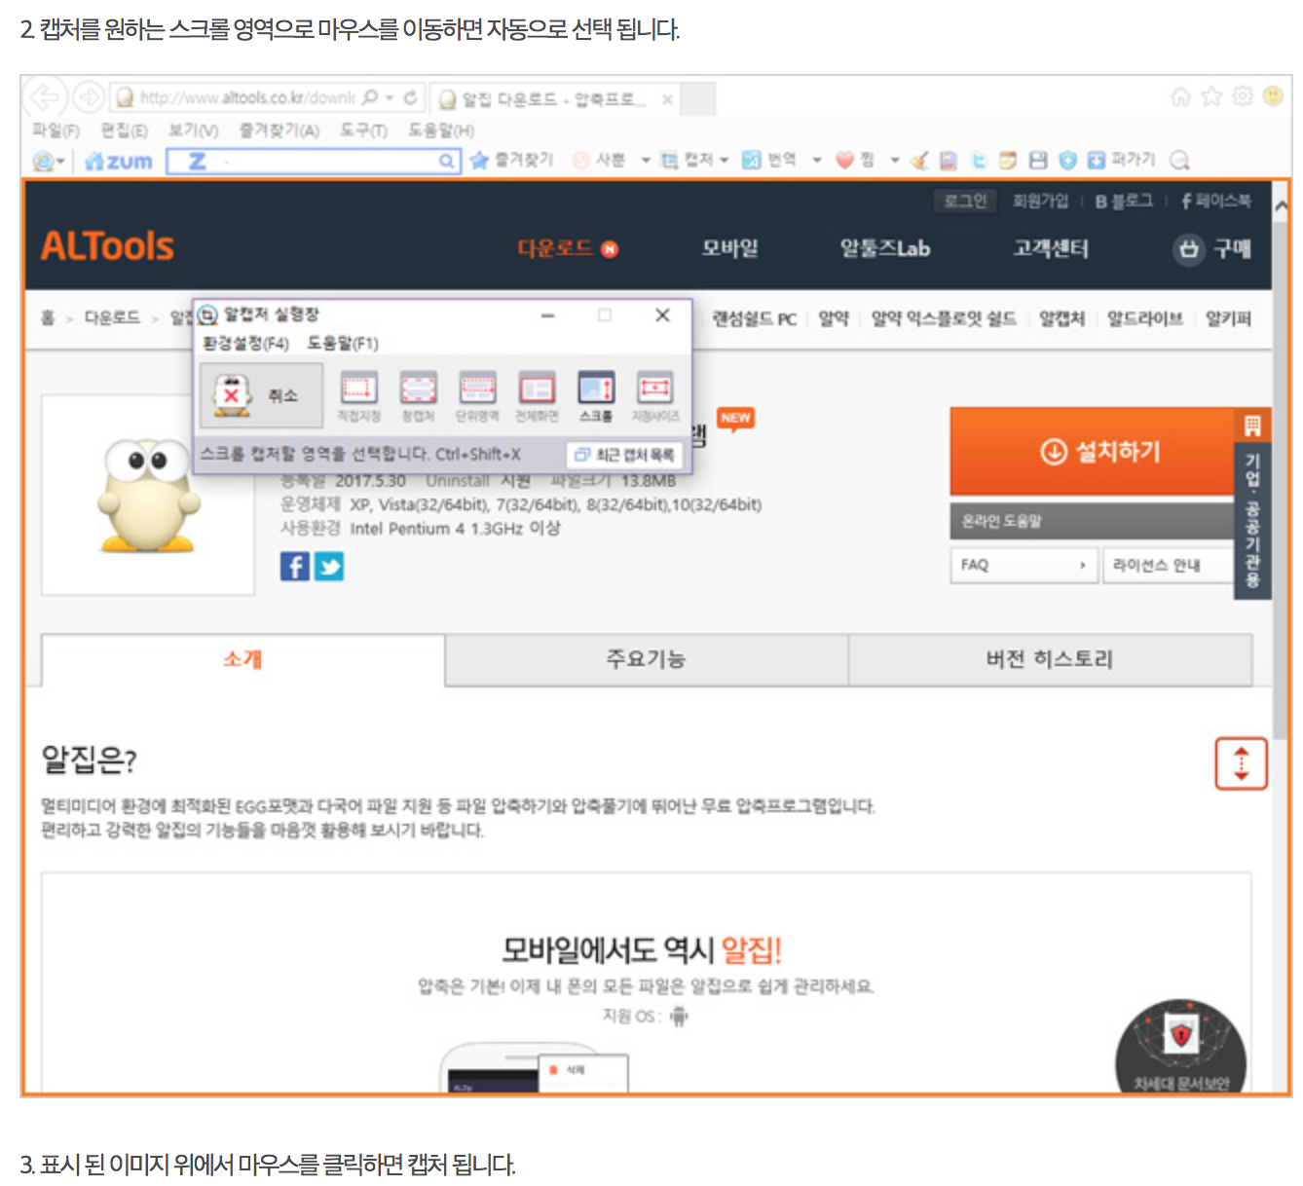
Task: Expand the 사뿐 toolbar dropdown arrow
Action: (646, 161)
